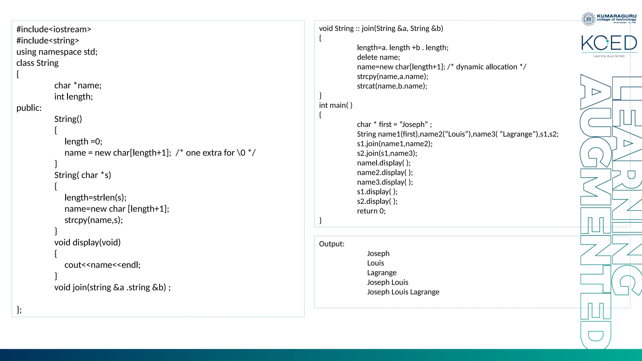Click the Kumaraguru college emblem logo
Image resolution: width=642 pixels, height=361 pixels.
point(588,19)
